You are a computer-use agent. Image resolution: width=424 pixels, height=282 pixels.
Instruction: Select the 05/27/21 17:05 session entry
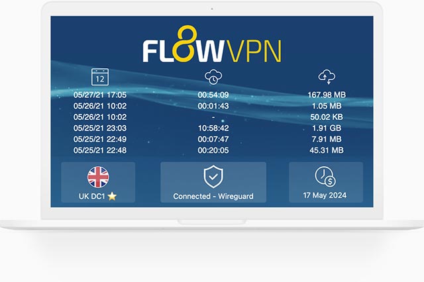[100, 95]
